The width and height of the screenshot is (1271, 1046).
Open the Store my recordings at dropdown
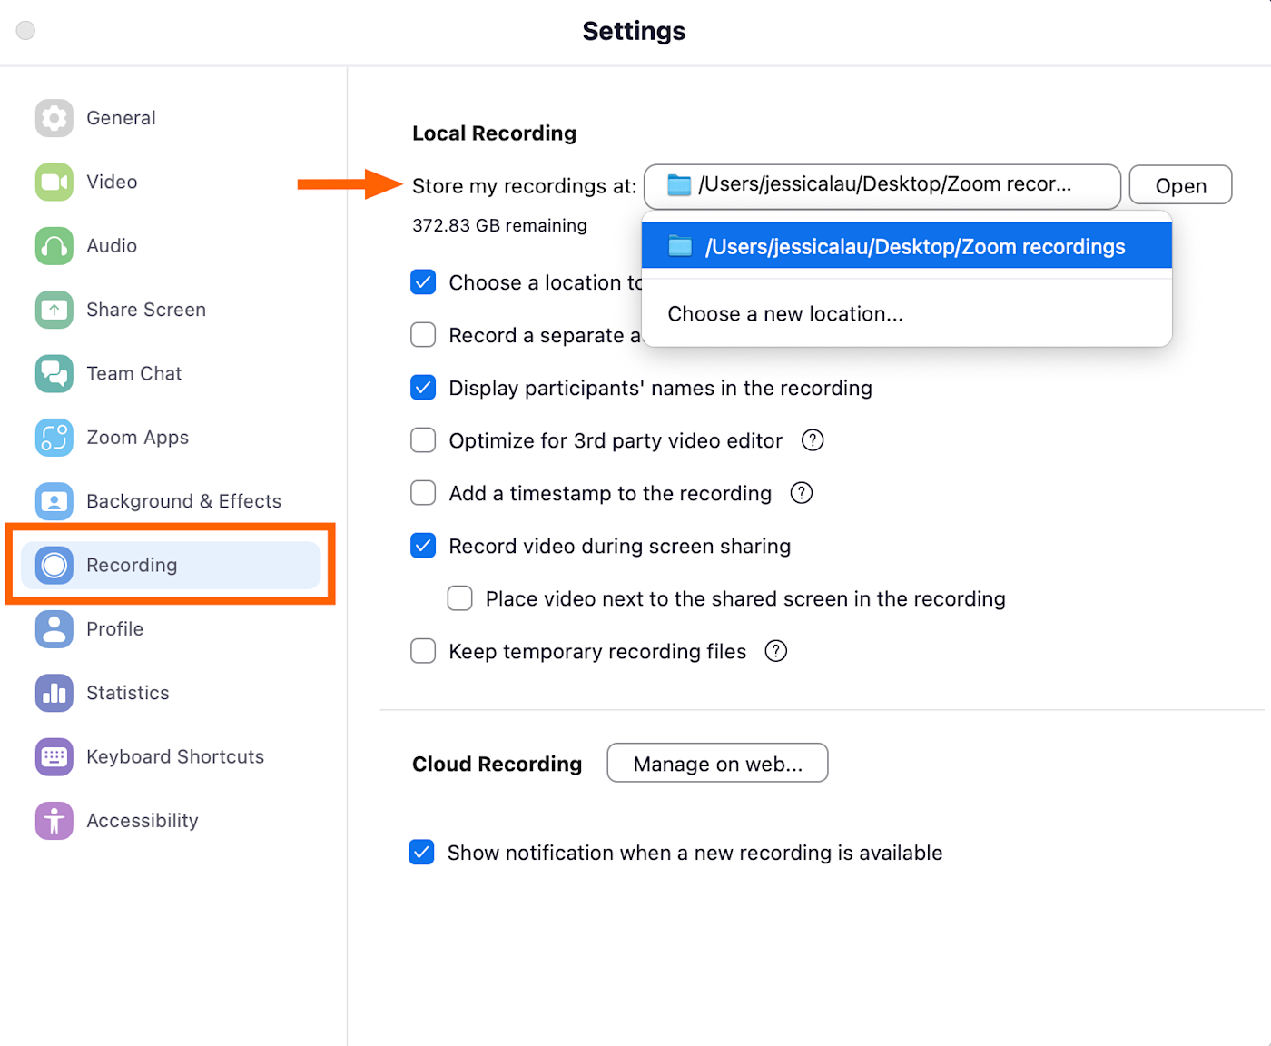click(882, 186)
